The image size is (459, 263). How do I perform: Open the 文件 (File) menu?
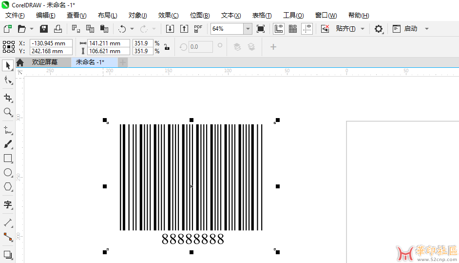pyautogui.click(x=15, y=15)
